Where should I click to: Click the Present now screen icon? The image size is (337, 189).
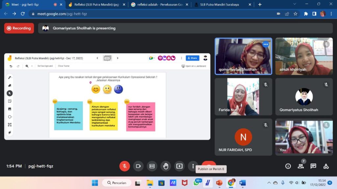179,166
